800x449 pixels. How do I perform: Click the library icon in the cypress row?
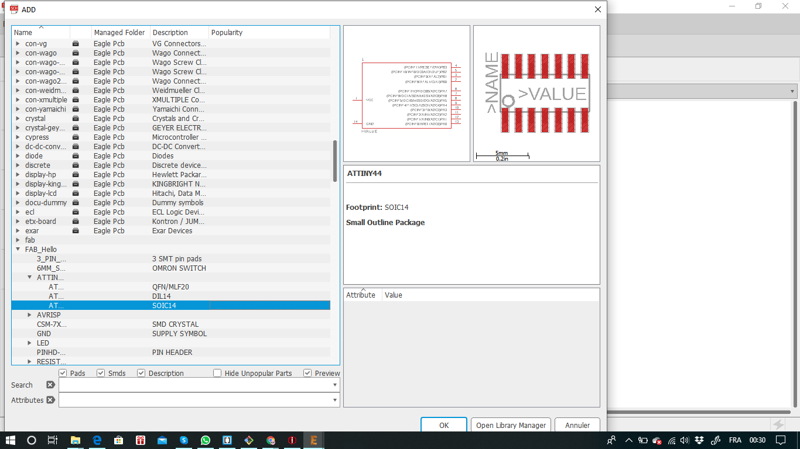[x=76, y=137]
